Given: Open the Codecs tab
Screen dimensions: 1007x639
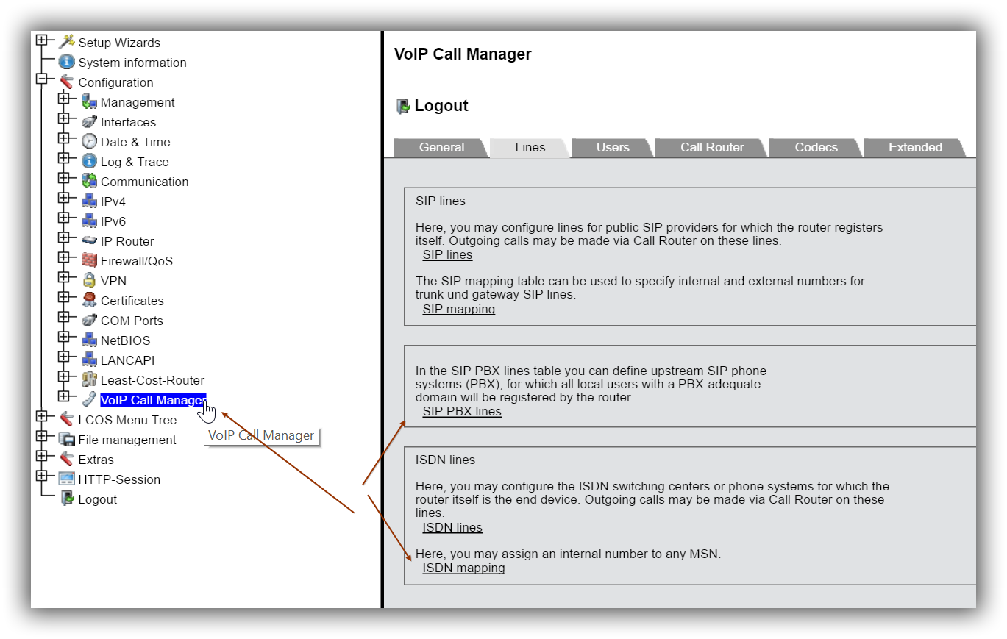Looking at the screenshot, I should coord(816,147).
